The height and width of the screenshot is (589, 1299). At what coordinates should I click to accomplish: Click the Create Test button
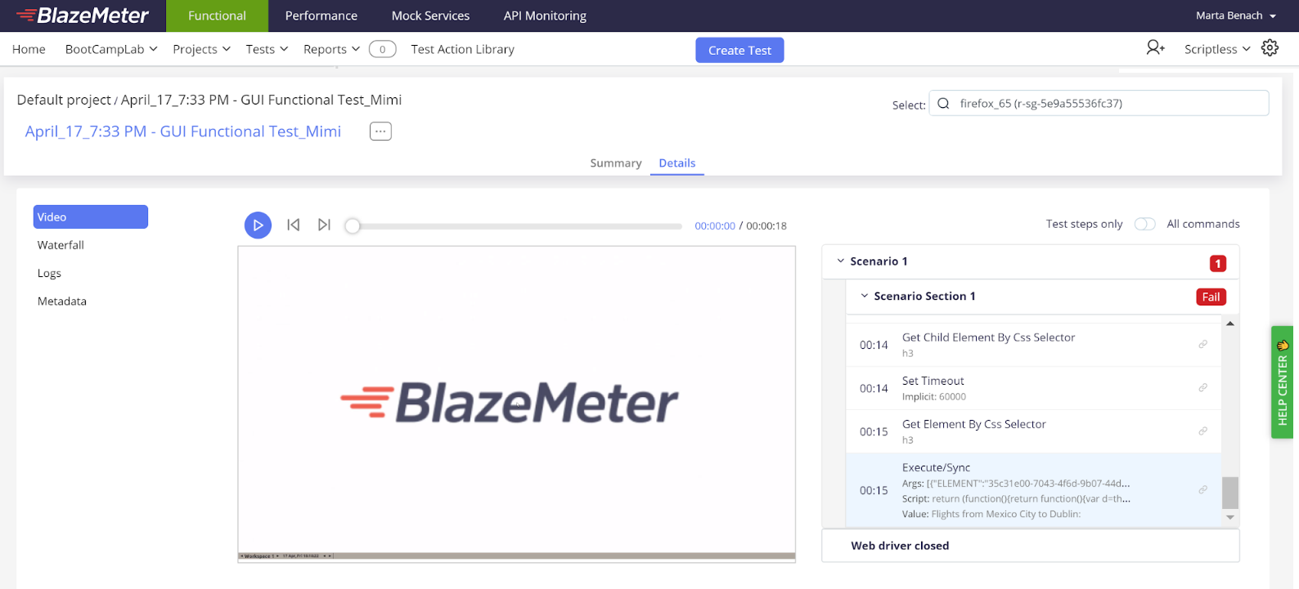pyautogui.click(x=739, y=50)
